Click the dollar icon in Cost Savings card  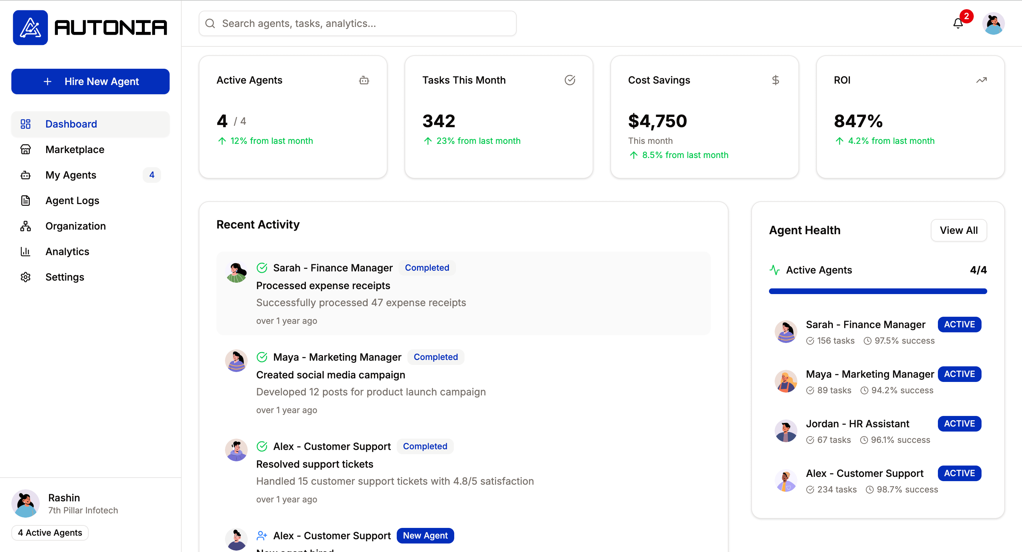pos(775,80)
